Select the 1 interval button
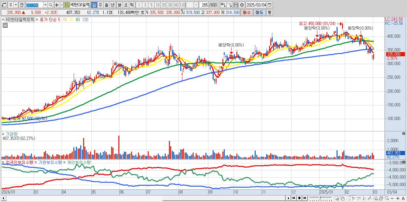 tap(139, 5)
